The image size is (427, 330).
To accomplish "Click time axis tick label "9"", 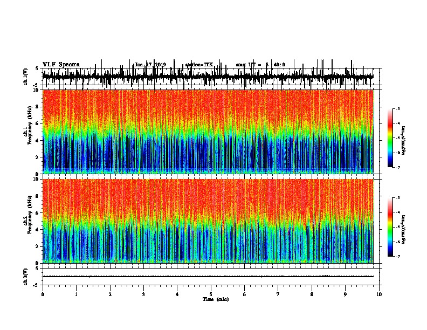I will coord(345,294).
